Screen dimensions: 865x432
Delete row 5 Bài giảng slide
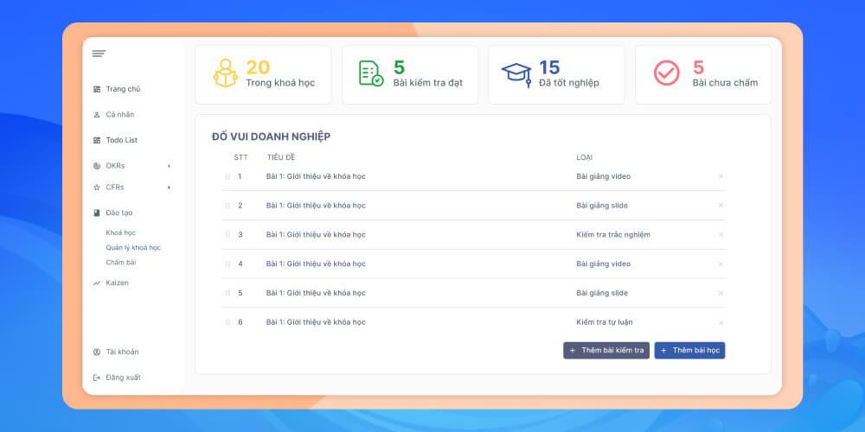coord(721,293)
